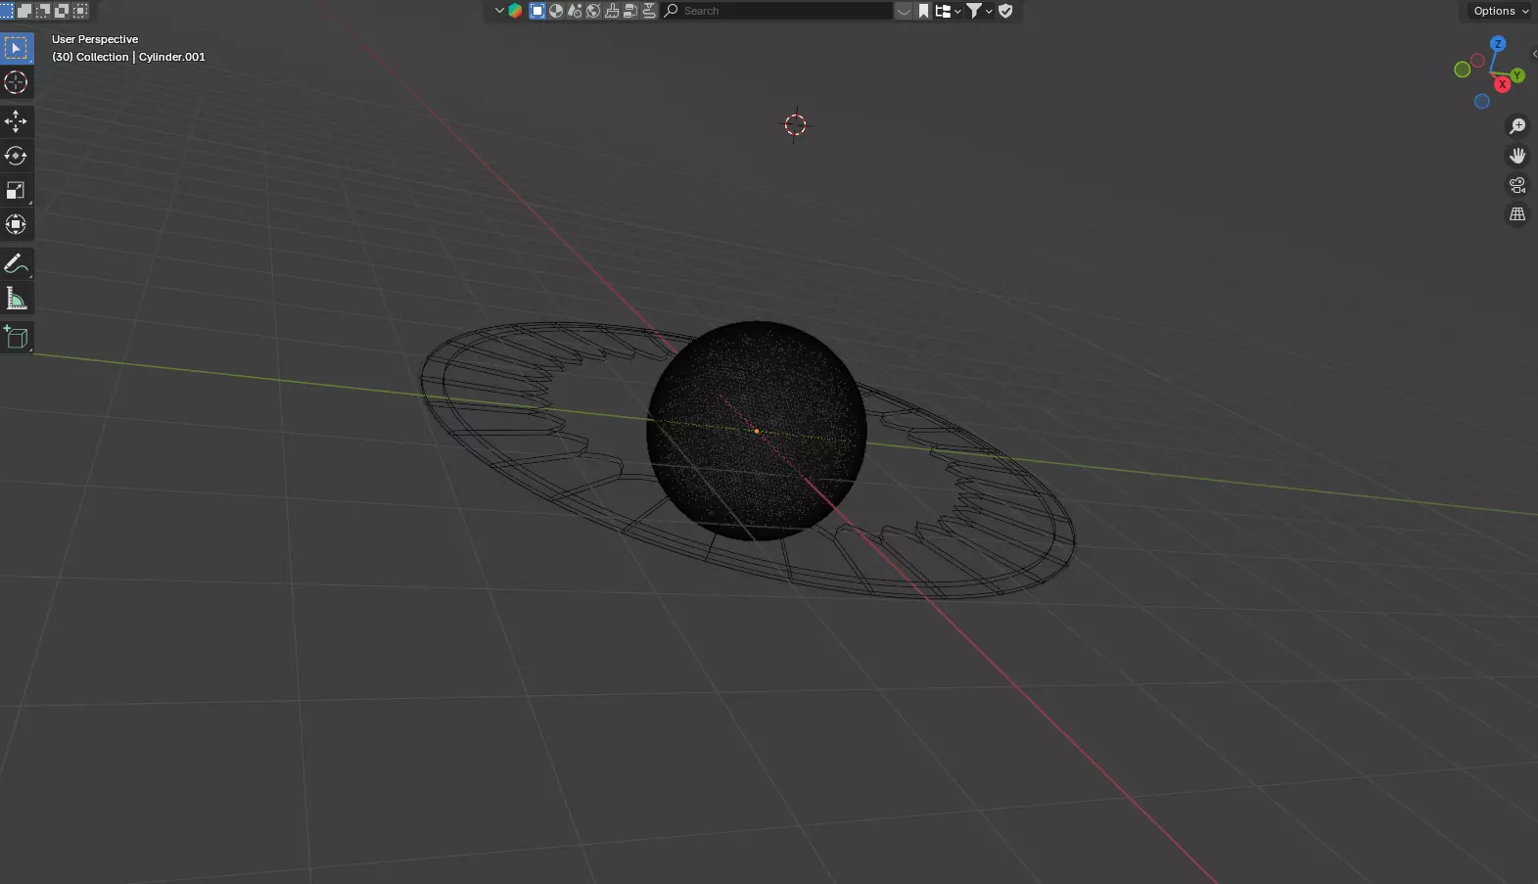Select the 3D Cursor tool
The height and width of the screenshot is (884, 1538).
(x=16, y=82)
